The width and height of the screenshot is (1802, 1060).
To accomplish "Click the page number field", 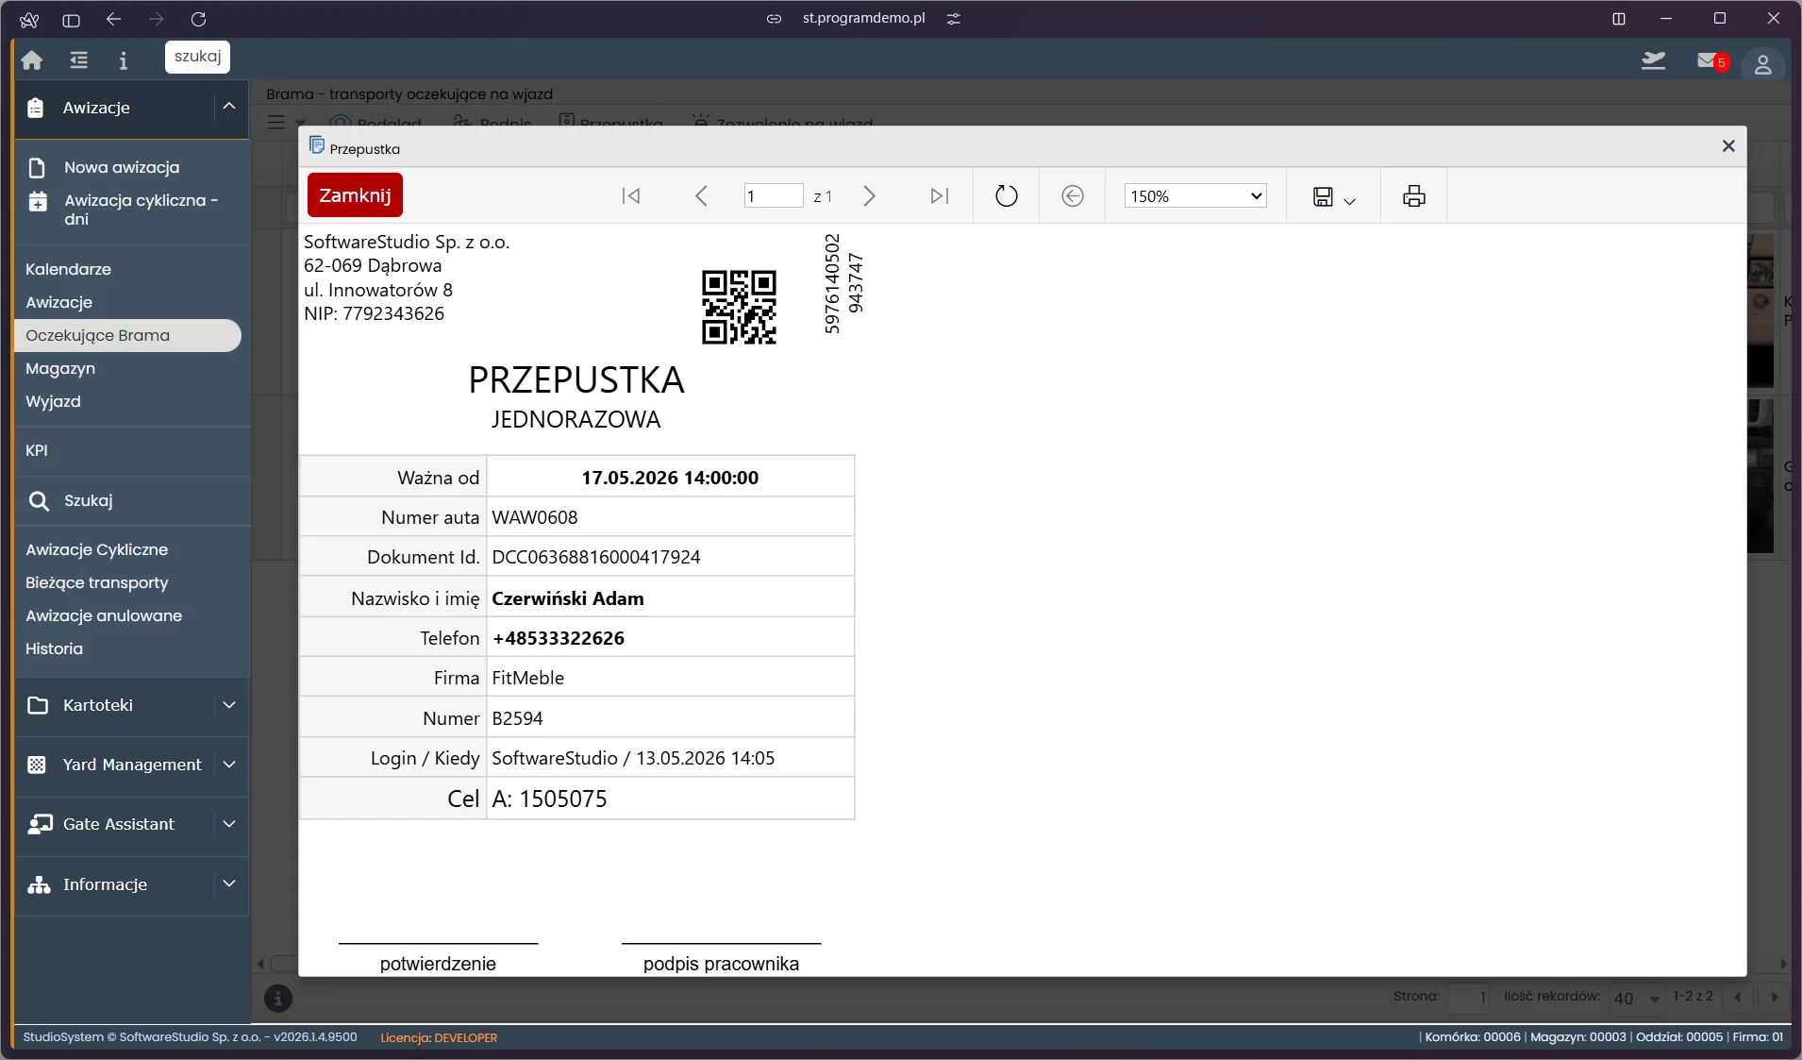I will click(773, 196).
